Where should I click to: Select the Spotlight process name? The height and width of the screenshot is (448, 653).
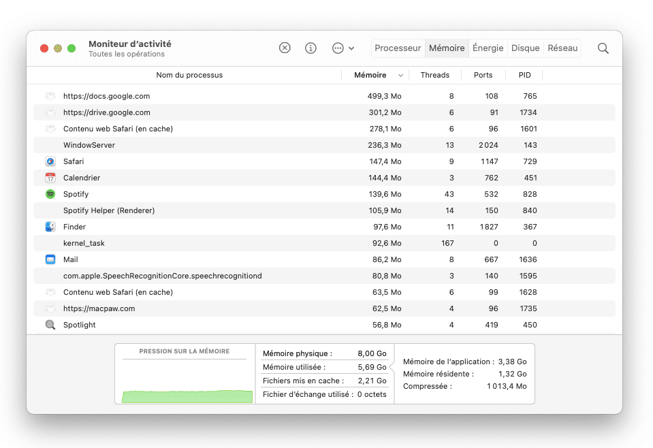[80, 325]
